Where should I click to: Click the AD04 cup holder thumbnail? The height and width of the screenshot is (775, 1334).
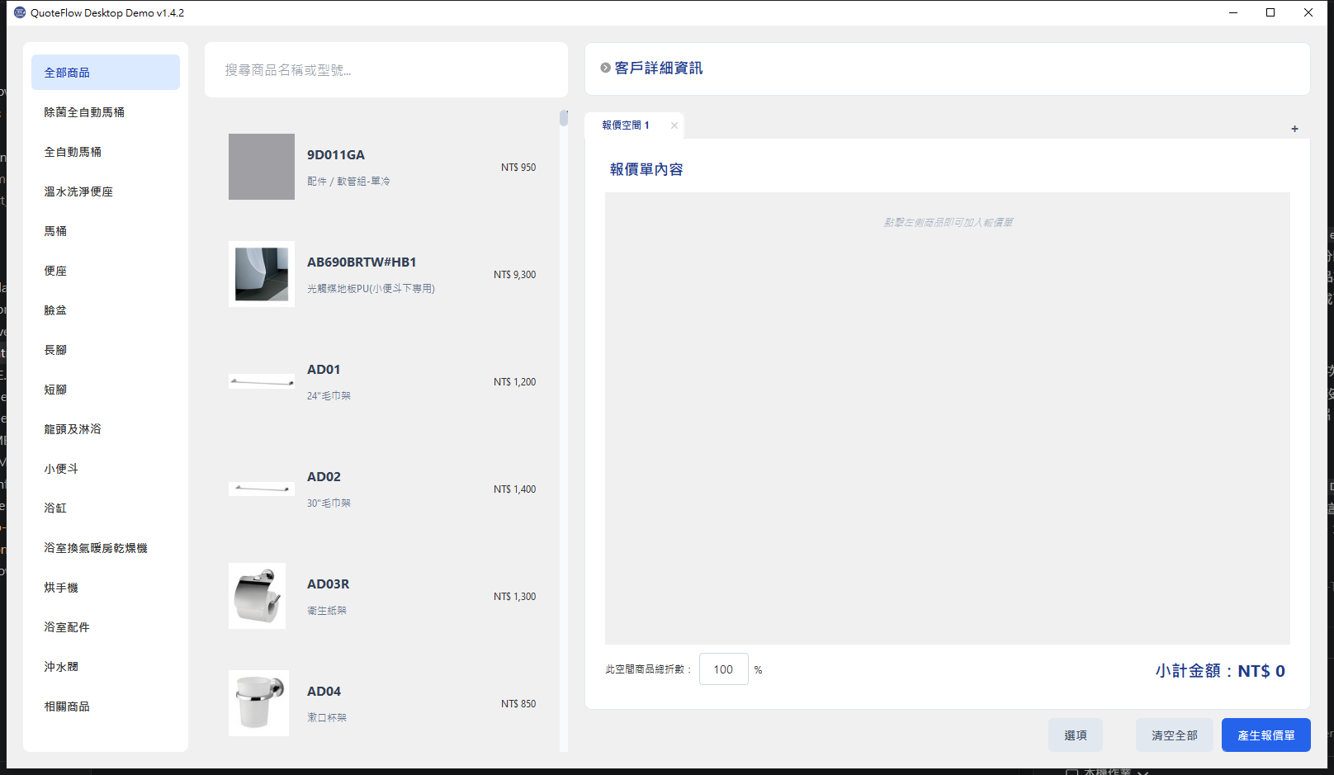click(x=259, y=703)
